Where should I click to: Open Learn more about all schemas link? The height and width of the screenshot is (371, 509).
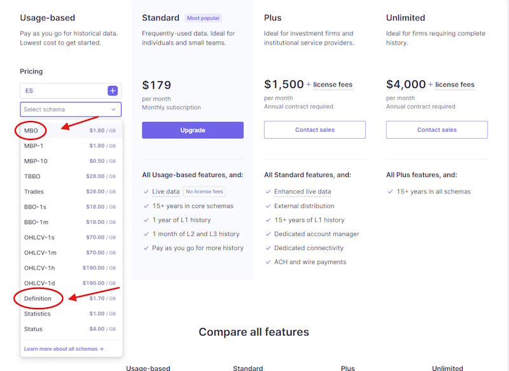coord(64,349)
